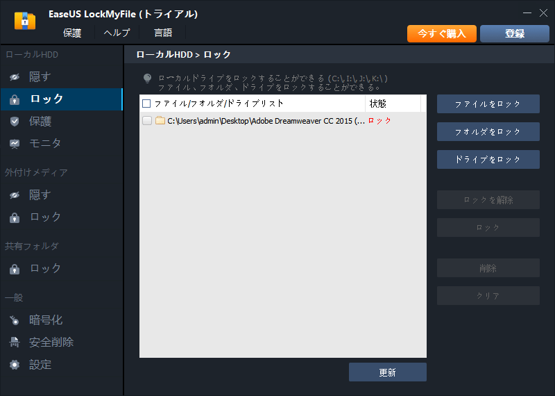The height and width of the screenshot is (396, 555).
Task: Open the 安全削除 section
Action: 62,343
